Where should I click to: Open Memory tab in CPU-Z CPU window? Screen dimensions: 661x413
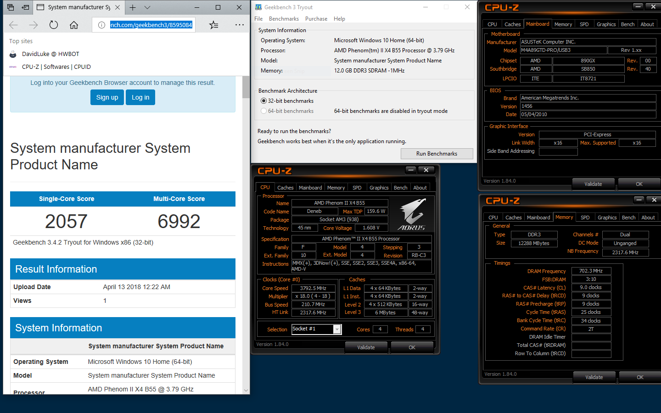[x=336, y=188]
